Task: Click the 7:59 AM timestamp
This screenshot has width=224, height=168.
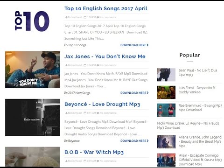Action: [x=91, y=161]
